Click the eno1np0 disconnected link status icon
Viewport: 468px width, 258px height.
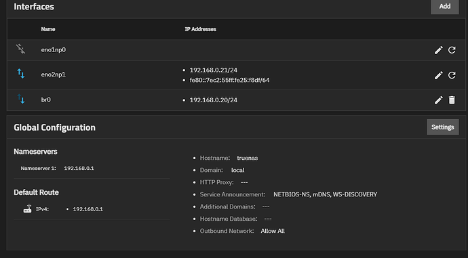(x=20, y=49)
